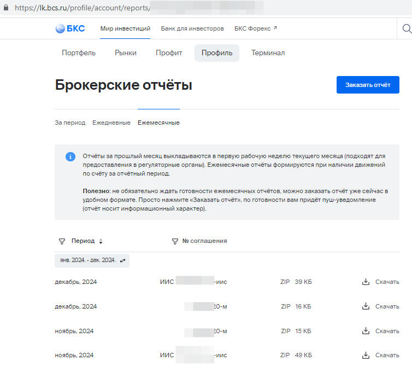Click ноябрь, 2024 in the 15 КБ row

[x=74, y=331]
